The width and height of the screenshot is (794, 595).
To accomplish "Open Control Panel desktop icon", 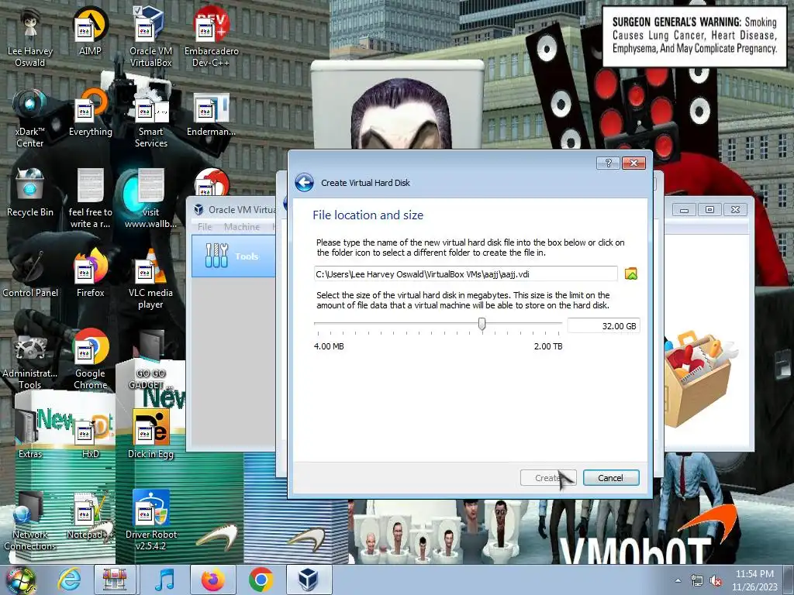I will (x=30, y=273).
